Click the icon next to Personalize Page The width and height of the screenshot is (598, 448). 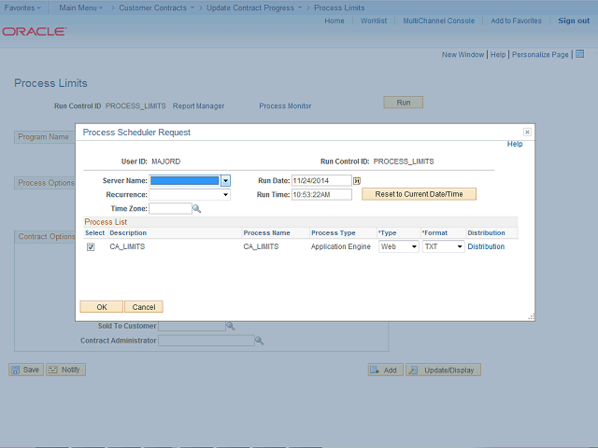(579, 55)
